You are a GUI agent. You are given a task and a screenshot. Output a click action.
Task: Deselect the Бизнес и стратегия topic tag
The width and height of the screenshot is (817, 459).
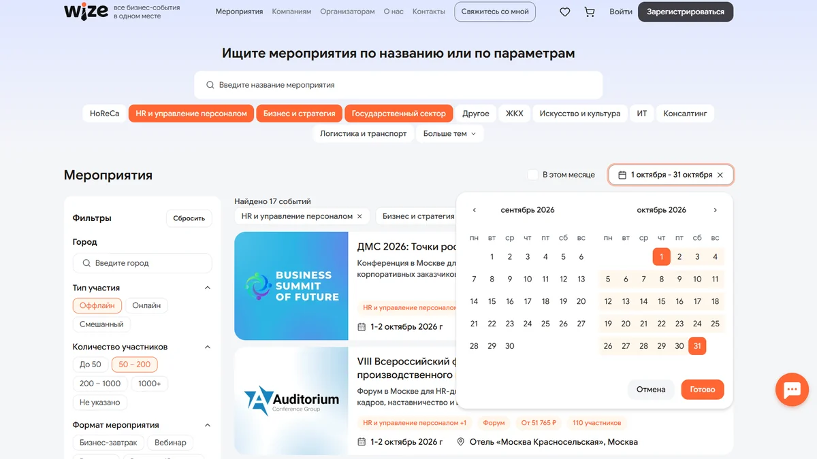click(300, 114)
